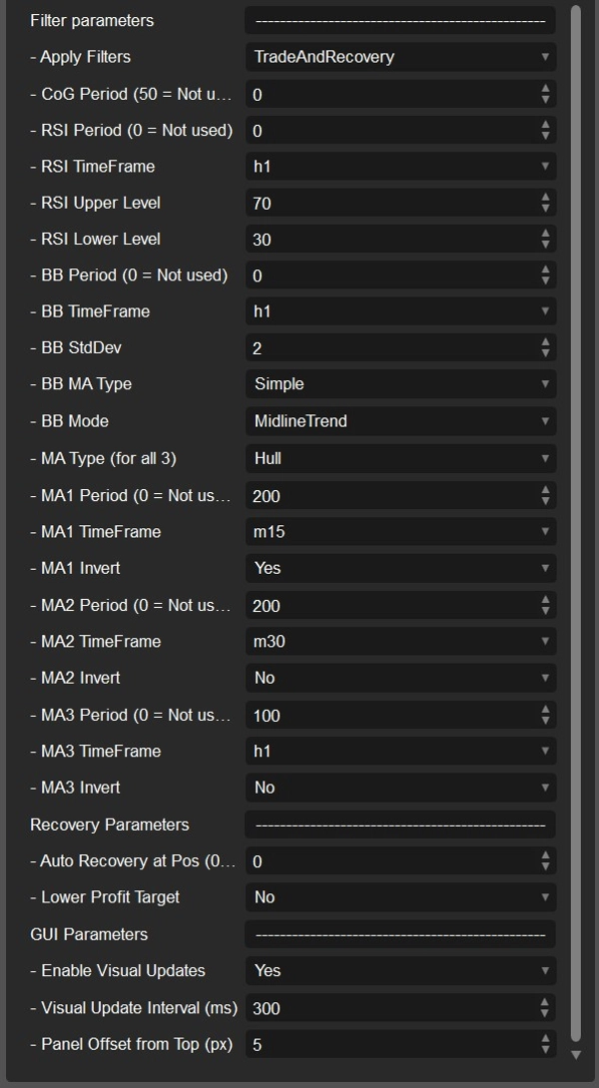Open the Apply Filters dropdown
The height and width of the screenshot is (1088, 599).
[399, 57]
